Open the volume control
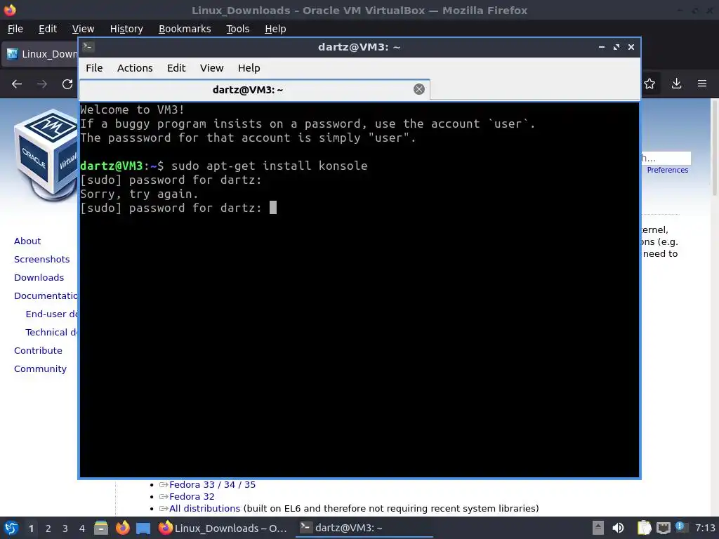Image resolution: width=719 pixels, height=539 pixels. tap(618, 528)
